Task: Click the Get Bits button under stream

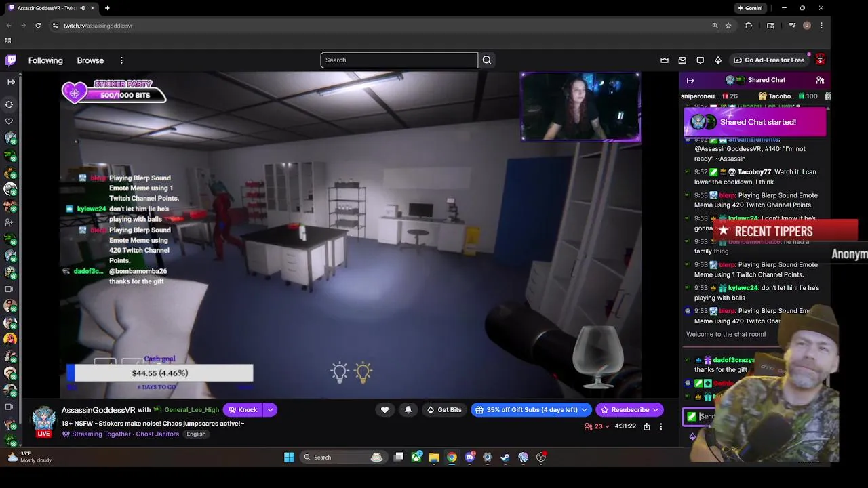Action: point(444,409)
